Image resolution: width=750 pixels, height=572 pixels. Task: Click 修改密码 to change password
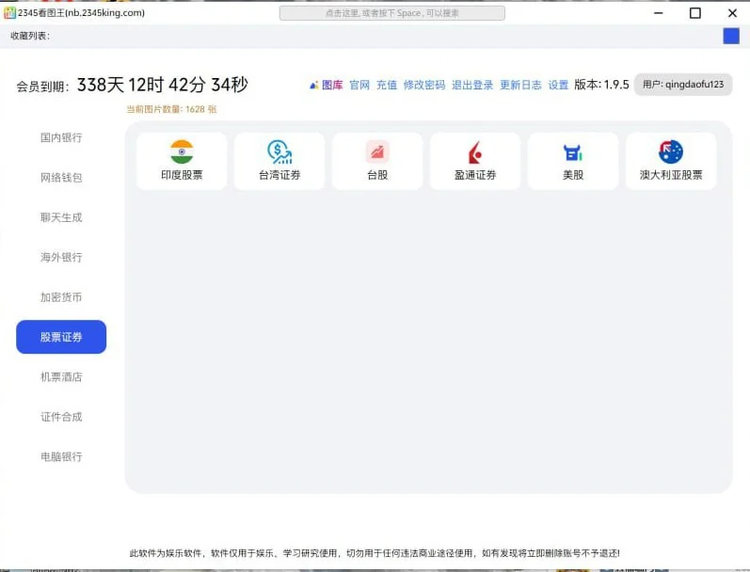[424, 85]
